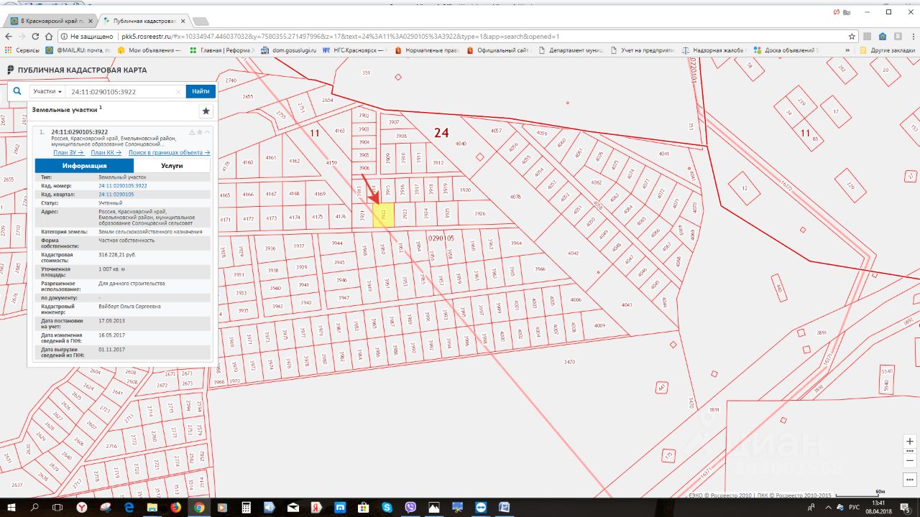The width and height of the screenshot is (920, 517).
Task: Open the Сервисы apps bookmark
Action: (22, 50)
